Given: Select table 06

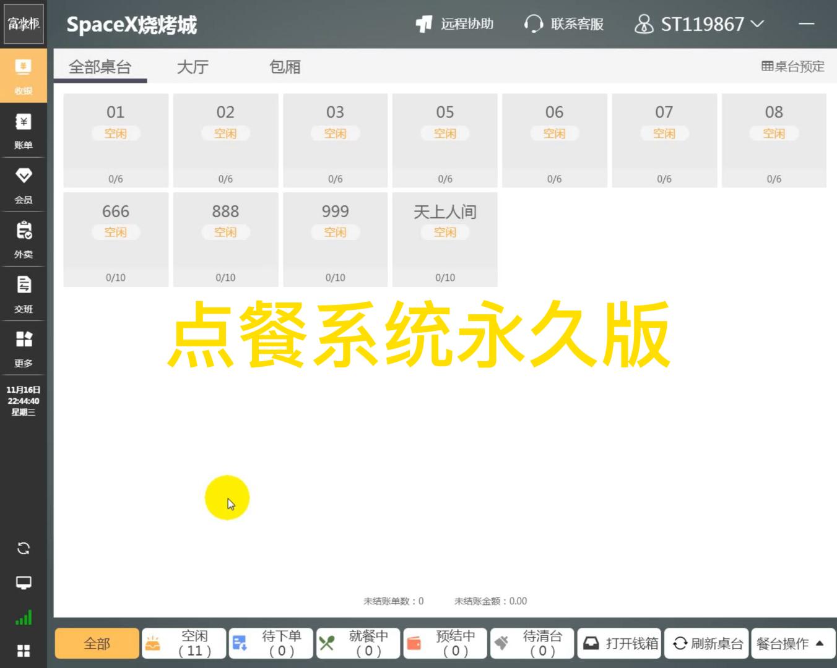Looking at the screenshot, I should point(554,140).
